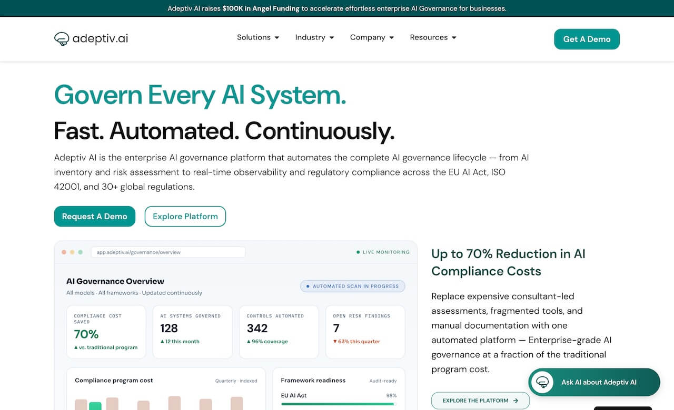Image resolution: width=674 pixels, height=410 pixels.
Task: Click the Framework readiness card title
Action: pos(313,380)
